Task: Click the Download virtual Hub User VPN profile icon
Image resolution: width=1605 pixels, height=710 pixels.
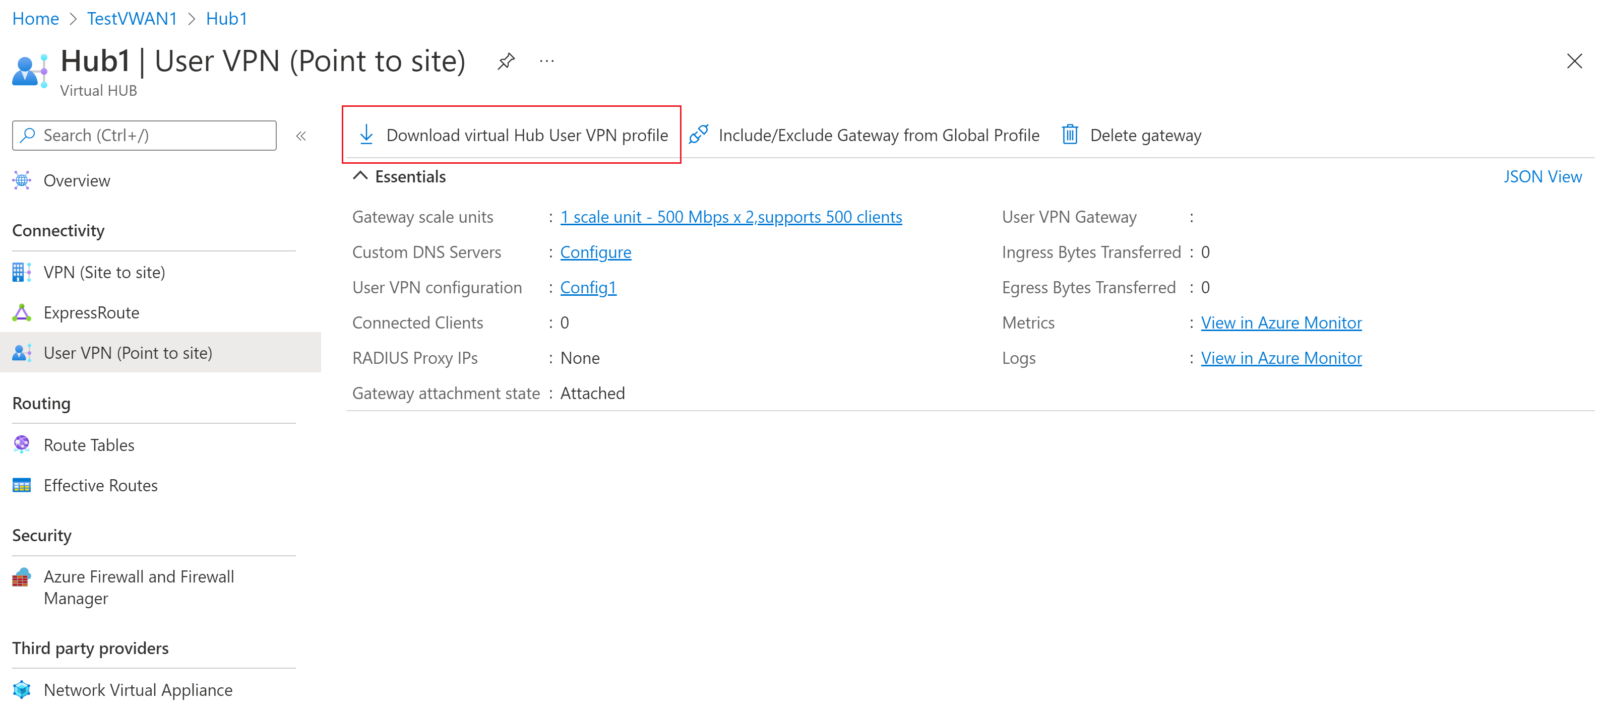Action: [x=366, y=135]
